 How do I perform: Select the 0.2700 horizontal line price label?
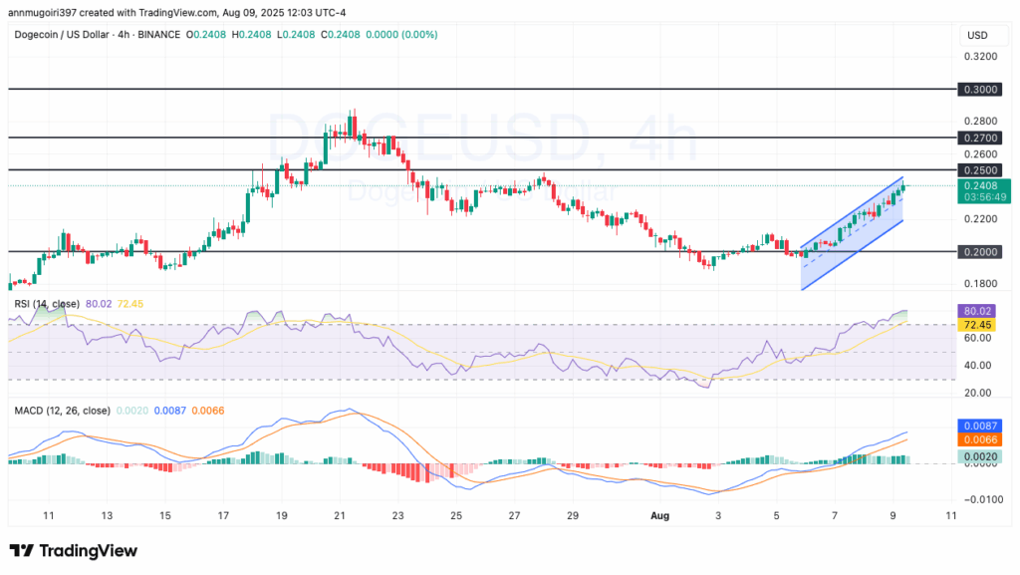[x=980, y=138]
